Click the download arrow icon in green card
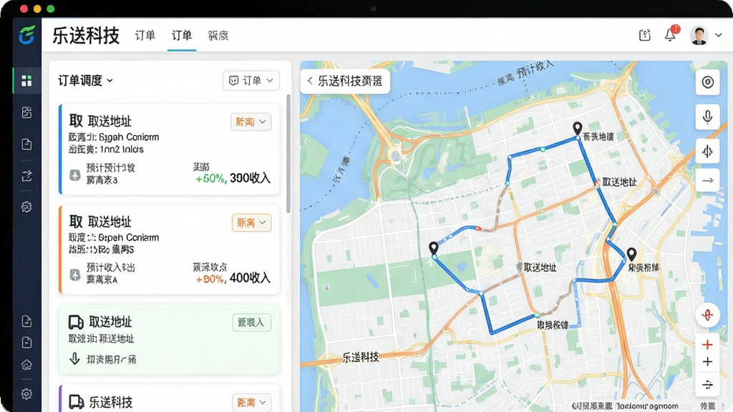Screen dimensions: 733x412 click(x=74, y=359)
